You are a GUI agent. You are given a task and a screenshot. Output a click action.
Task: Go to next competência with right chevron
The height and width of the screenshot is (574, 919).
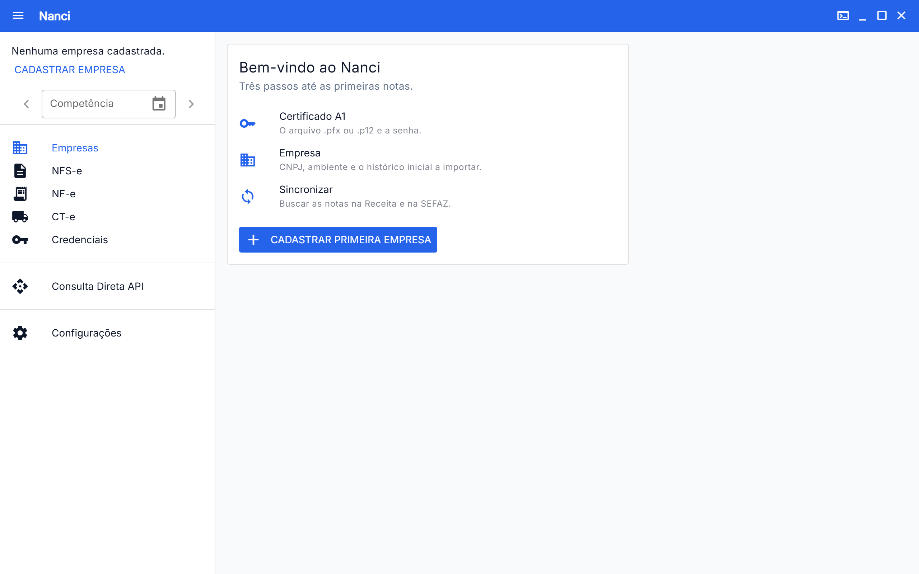coord(191,104)
